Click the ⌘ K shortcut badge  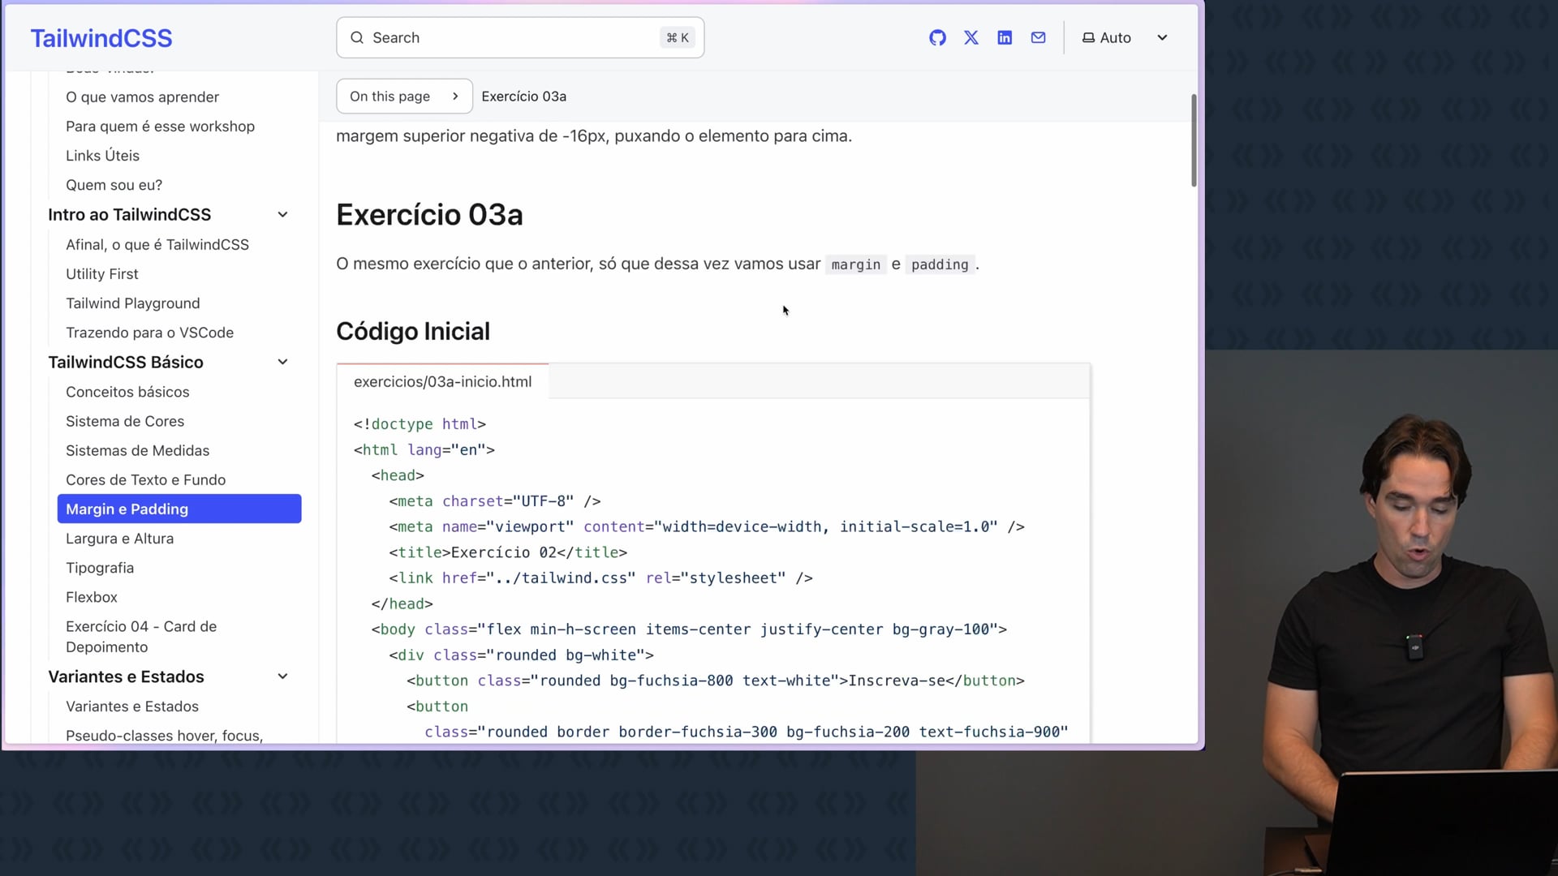(678, 37)
